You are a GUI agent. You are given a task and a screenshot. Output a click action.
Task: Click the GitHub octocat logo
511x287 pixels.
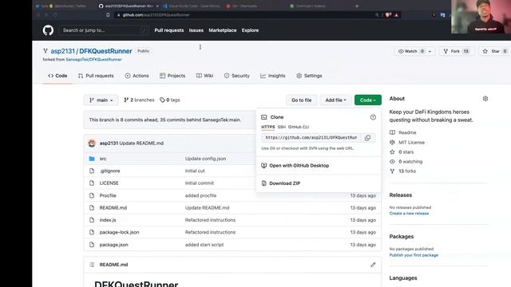[48, 30]
